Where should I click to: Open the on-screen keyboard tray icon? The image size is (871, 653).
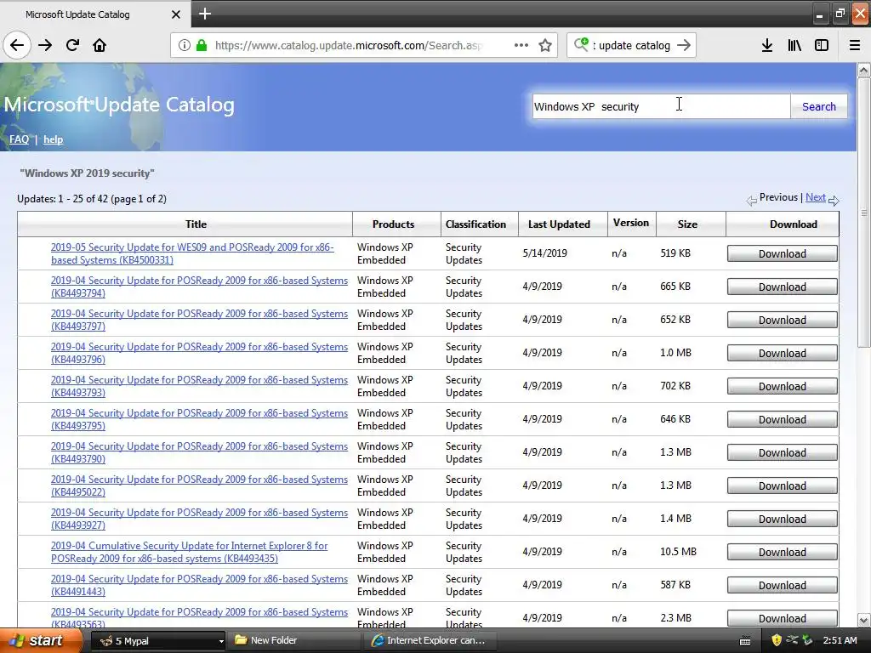(745, 641)
